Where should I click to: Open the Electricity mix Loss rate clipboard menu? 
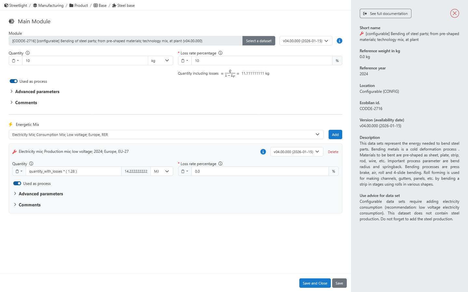click(185, 171)
